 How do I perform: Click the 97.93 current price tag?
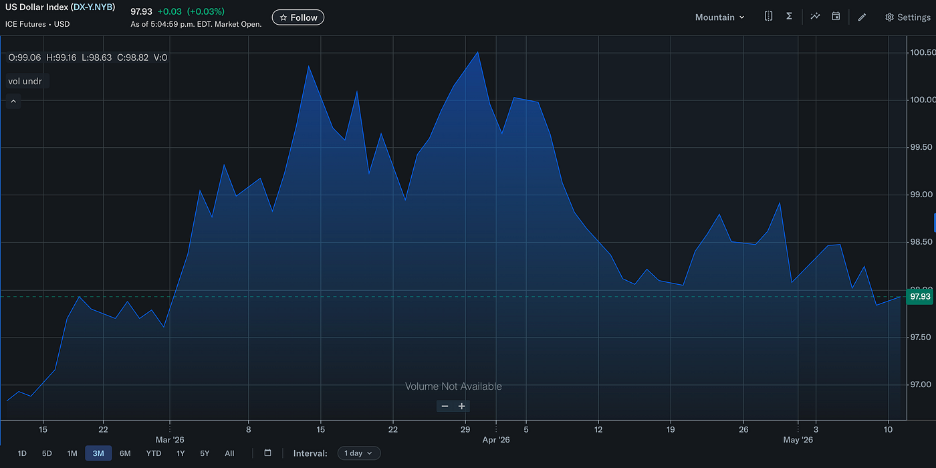pos(920,296)
